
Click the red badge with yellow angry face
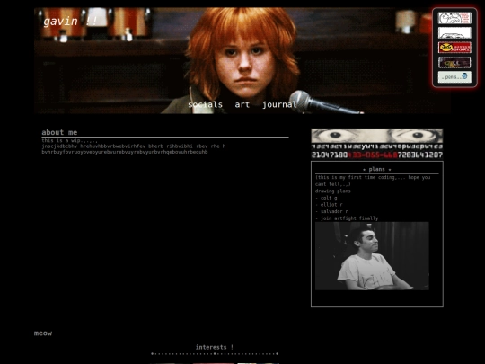(454, 48)
